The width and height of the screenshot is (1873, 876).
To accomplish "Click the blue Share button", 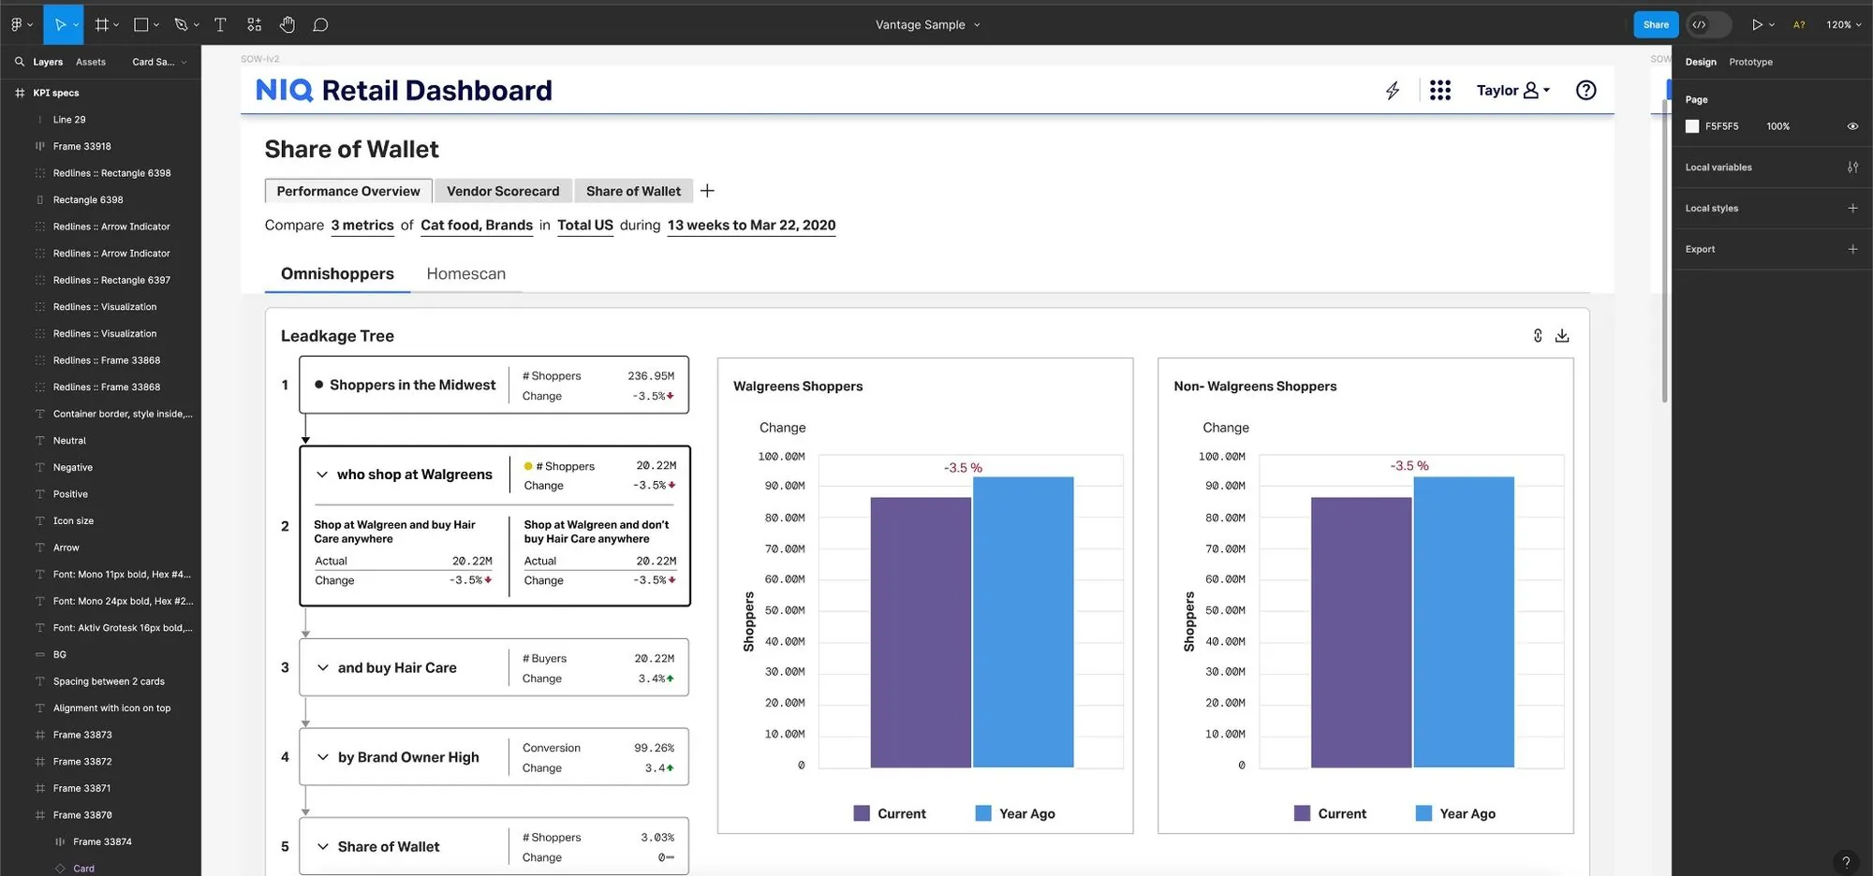I will (1656, 24).
